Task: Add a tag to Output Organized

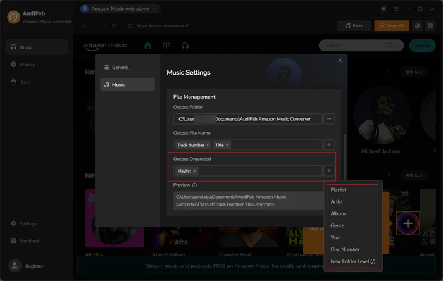Action: coord(329,171)
